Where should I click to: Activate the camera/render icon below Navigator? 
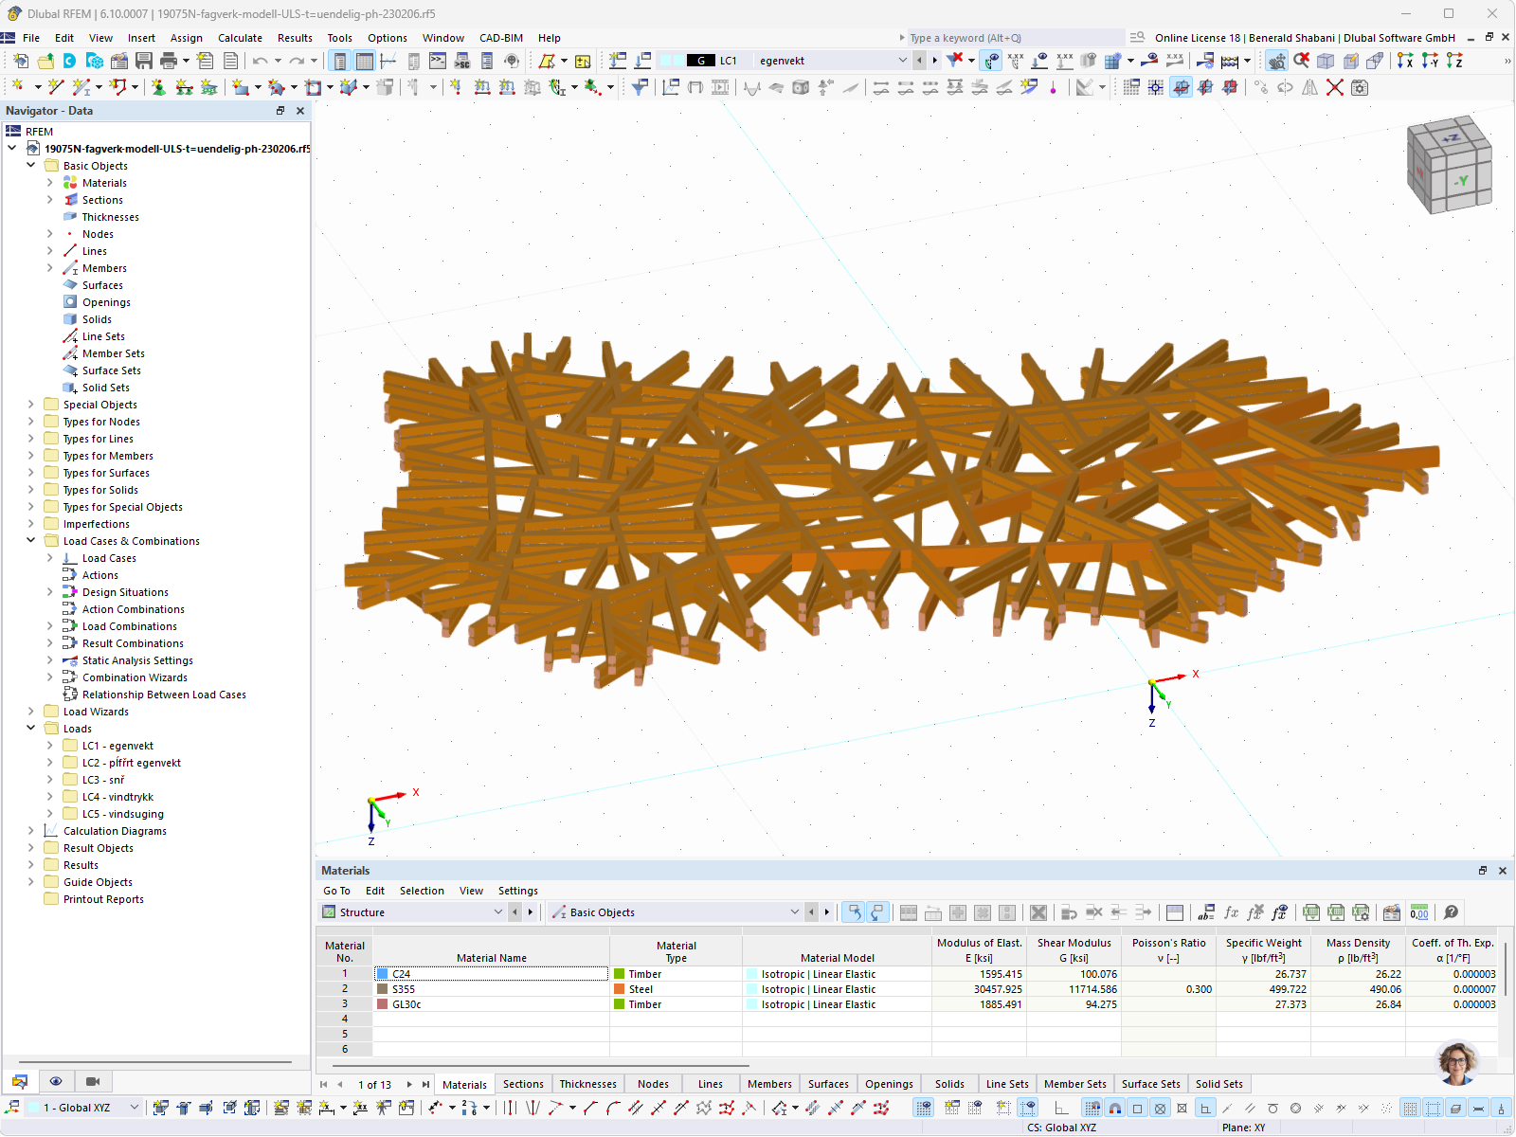(91, 1081)
